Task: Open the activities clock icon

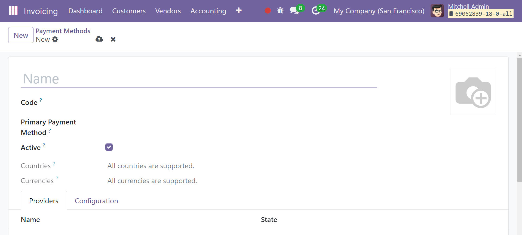Action: pos(315,11)
